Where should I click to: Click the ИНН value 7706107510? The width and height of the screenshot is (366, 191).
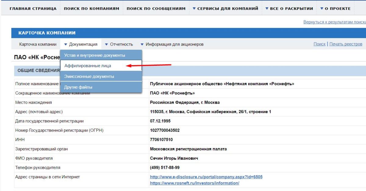pos(161,140)
